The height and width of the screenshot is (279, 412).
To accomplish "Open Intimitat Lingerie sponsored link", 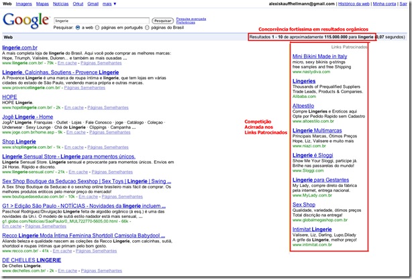I will tap(312, 229).
